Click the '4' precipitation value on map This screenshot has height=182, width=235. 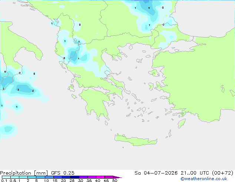pos(149,8)
